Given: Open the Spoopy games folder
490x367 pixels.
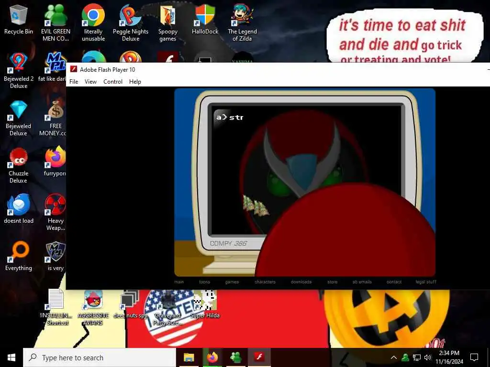Looking at the screenshot, I should tap(168, 22).
